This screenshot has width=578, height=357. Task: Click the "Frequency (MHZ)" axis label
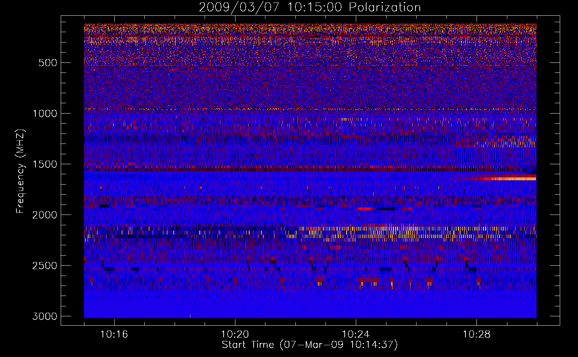click(20, 171)
